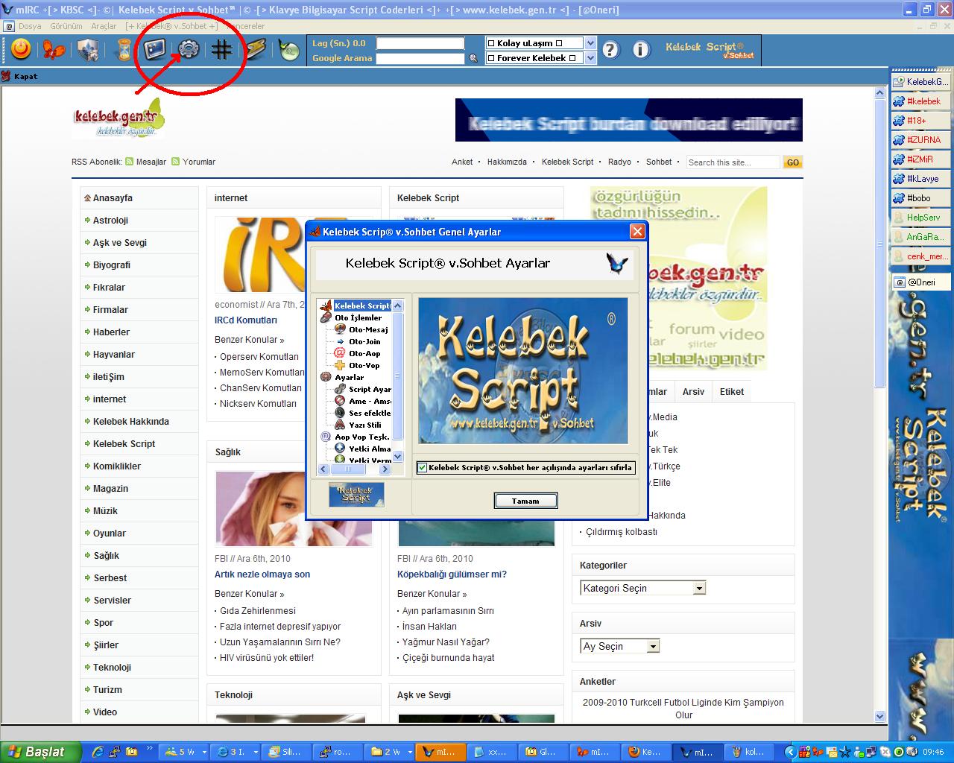The height and width of the screenshot is (763, 954).
Task: Open the Astroloji sidebar link
Action: (110, 221)
